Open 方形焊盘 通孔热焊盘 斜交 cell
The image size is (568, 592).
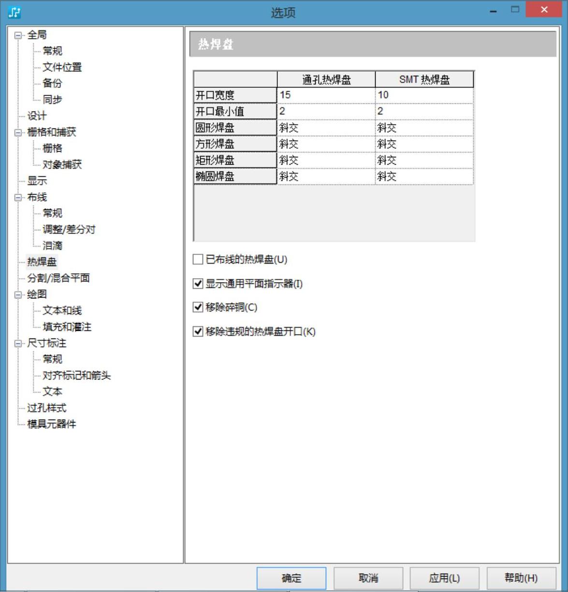click(326, 144)
